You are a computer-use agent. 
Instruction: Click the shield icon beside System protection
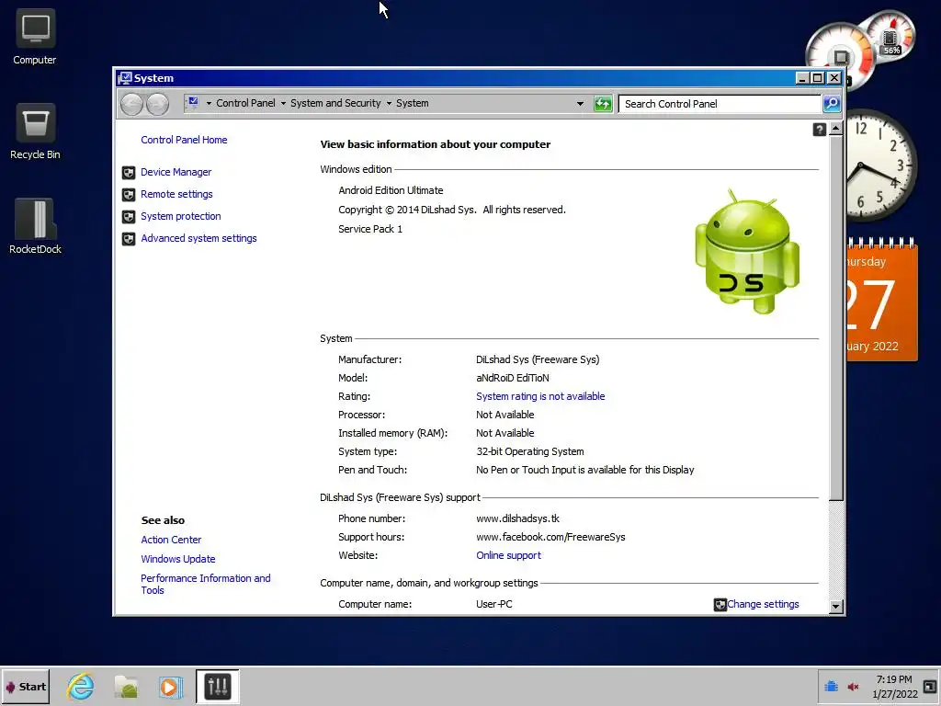pos(129,217)
